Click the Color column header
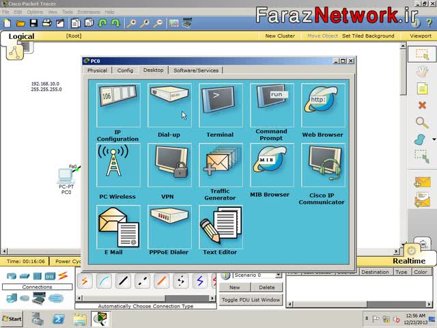 (x=421, y=272)
